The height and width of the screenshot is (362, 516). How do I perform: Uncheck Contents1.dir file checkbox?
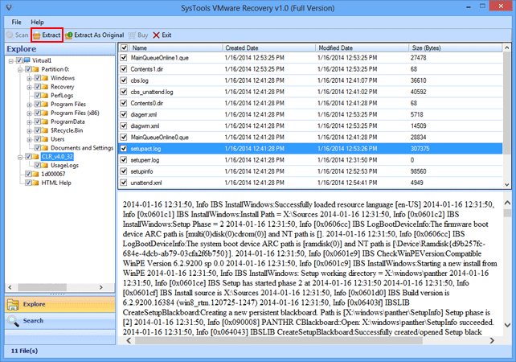coord(124,69)
